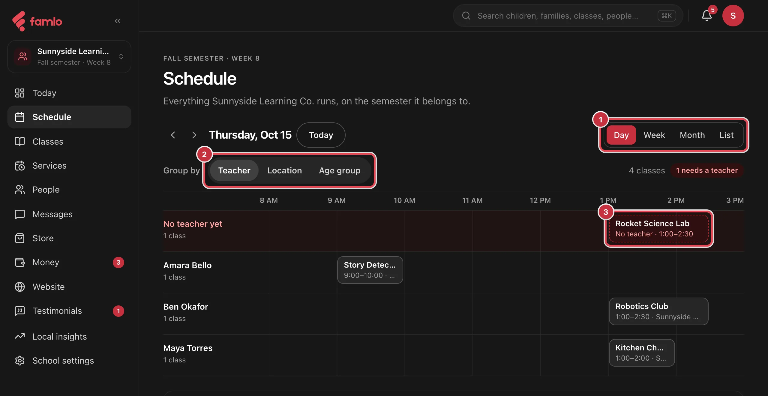Screen dimensions: 768x396
Task: Collapse the sidebar with double-chevron icon
Action: pos(118,21)
